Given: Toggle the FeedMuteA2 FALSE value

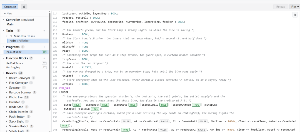Looking at the screenshot, I should 201,130.
